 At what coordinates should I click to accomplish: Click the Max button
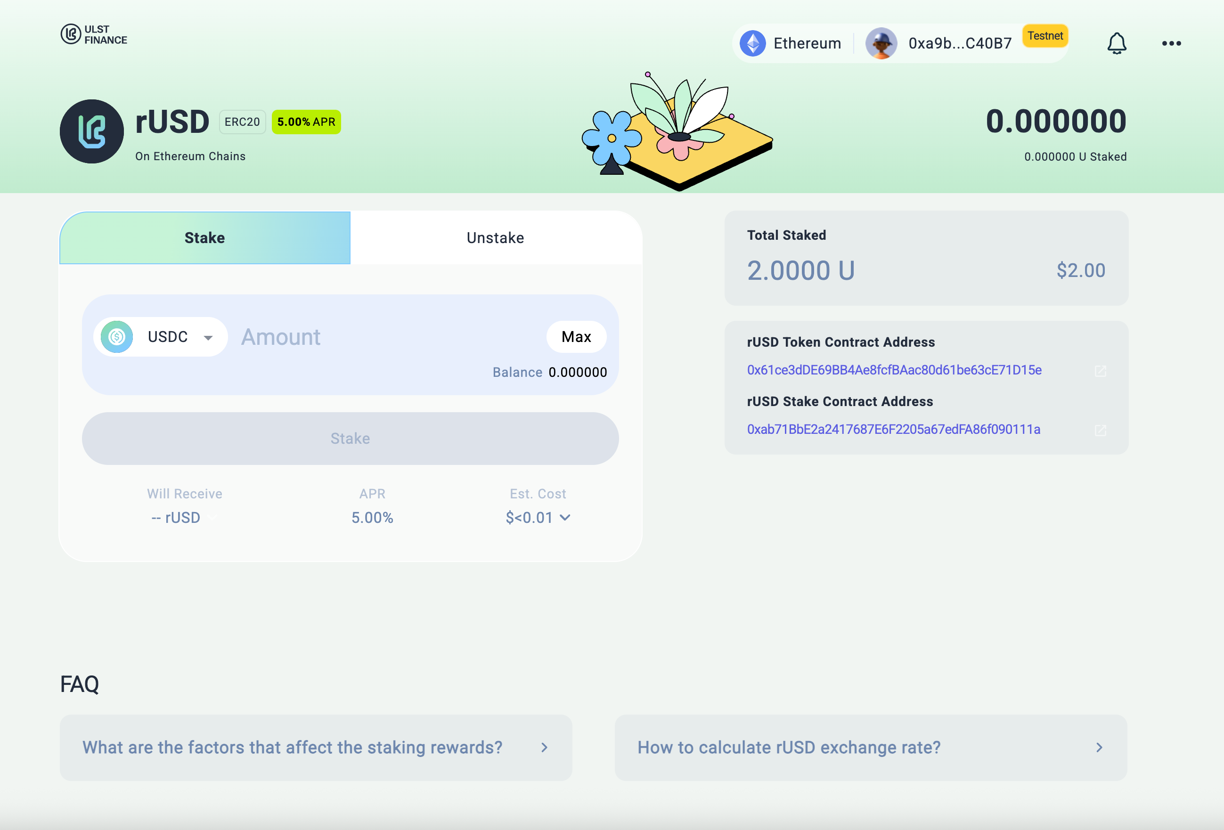[576, 336]
